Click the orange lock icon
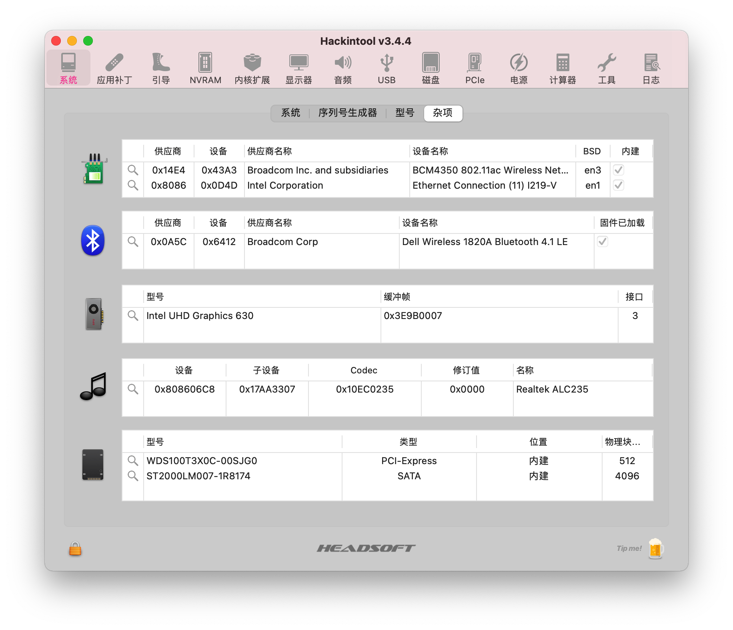 pyautogui.click(x=75, y=548)
